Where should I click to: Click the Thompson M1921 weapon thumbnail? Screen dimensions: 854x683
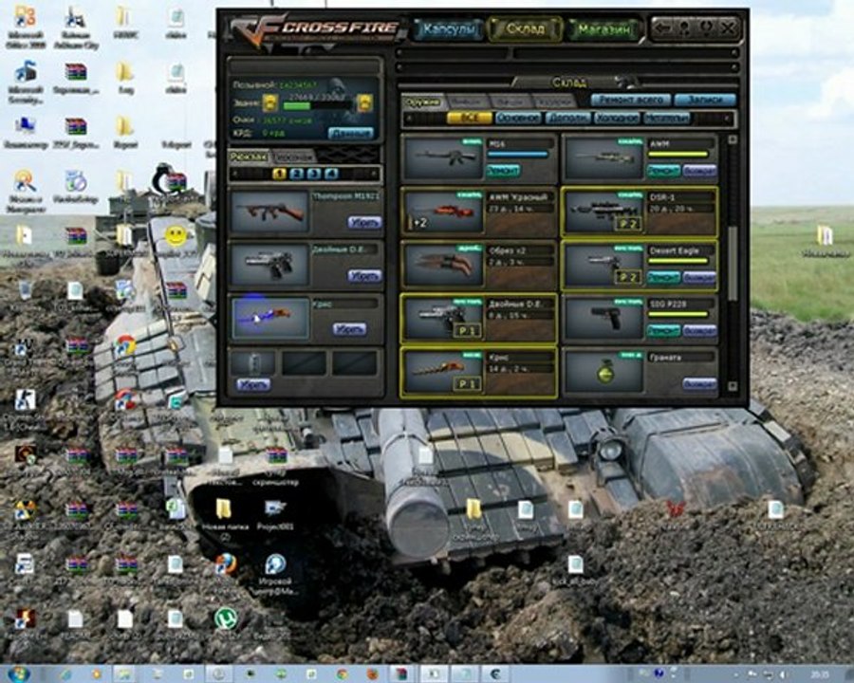point(270,212)
